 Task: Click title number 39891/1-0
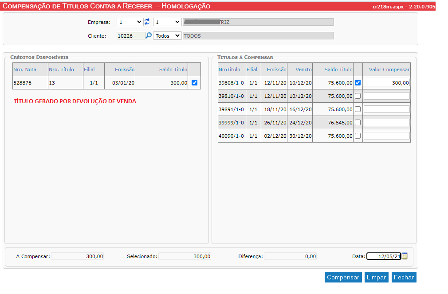click(x=232, y=109)
